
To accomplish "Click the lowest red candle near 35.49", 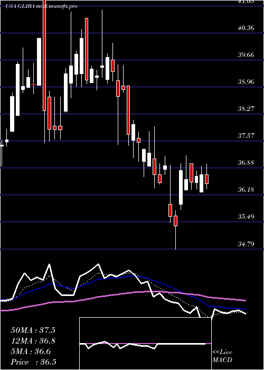I will click(175, 221).
